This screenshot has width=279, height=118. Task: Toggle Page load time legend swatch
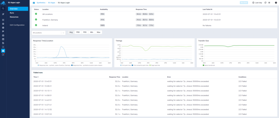(150, 65)
